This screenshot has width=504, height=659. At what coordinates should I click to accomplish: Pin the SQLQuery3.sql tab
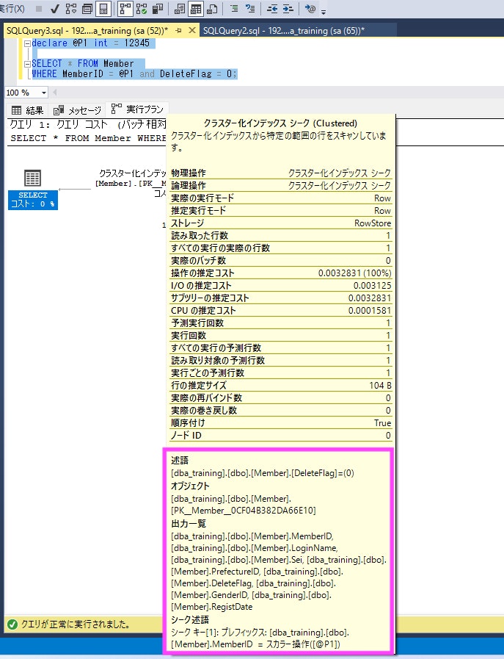(x=178, y=30)
